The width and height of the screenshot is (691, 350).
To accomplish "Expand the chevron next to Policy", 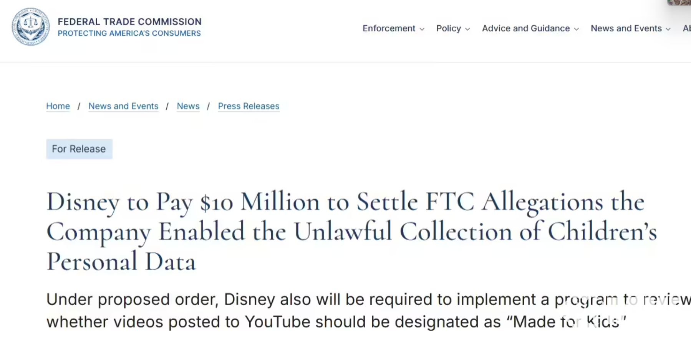I will coord(467,29).
